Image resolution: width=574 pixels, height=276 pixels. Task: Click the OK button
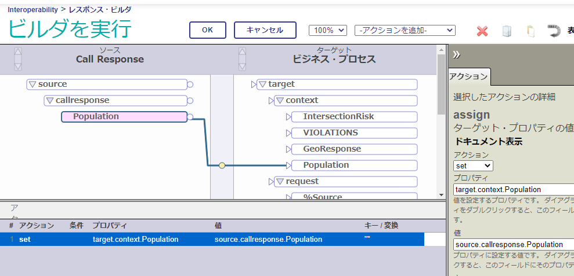[x=207, y=30]
